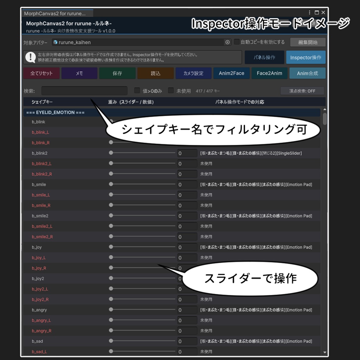Select the b_joy2 shape key name
Screen dimensions: 360x360
[38, 278]
